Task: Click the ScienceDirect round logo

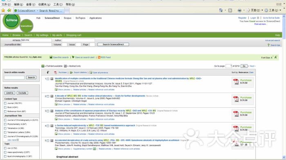Action: [27, 26]
